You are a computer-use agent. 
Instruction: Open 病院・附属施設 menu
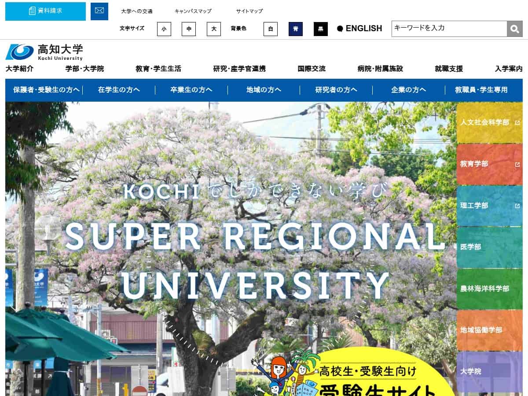point(380,69)
